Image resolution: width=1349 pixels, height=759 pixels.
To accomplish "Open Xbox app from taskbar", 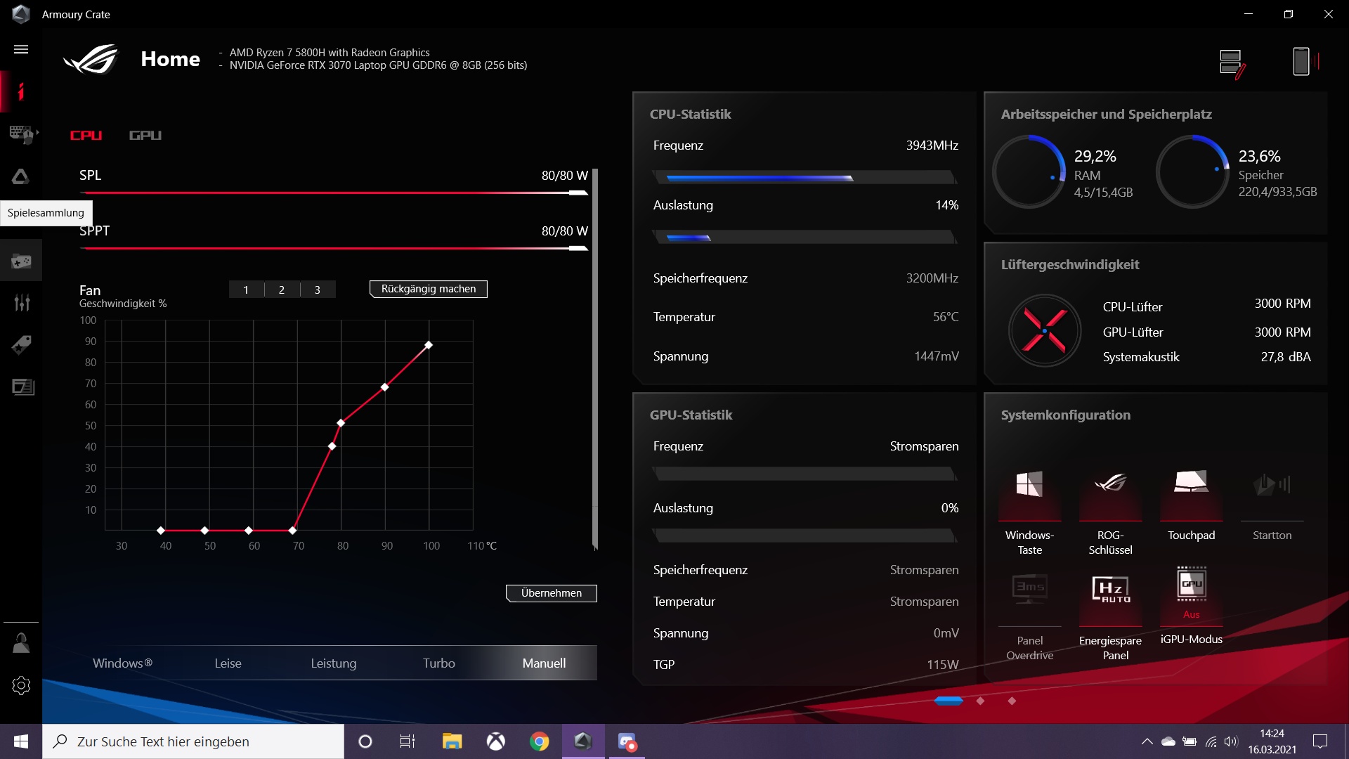I will tap(496, 741).
